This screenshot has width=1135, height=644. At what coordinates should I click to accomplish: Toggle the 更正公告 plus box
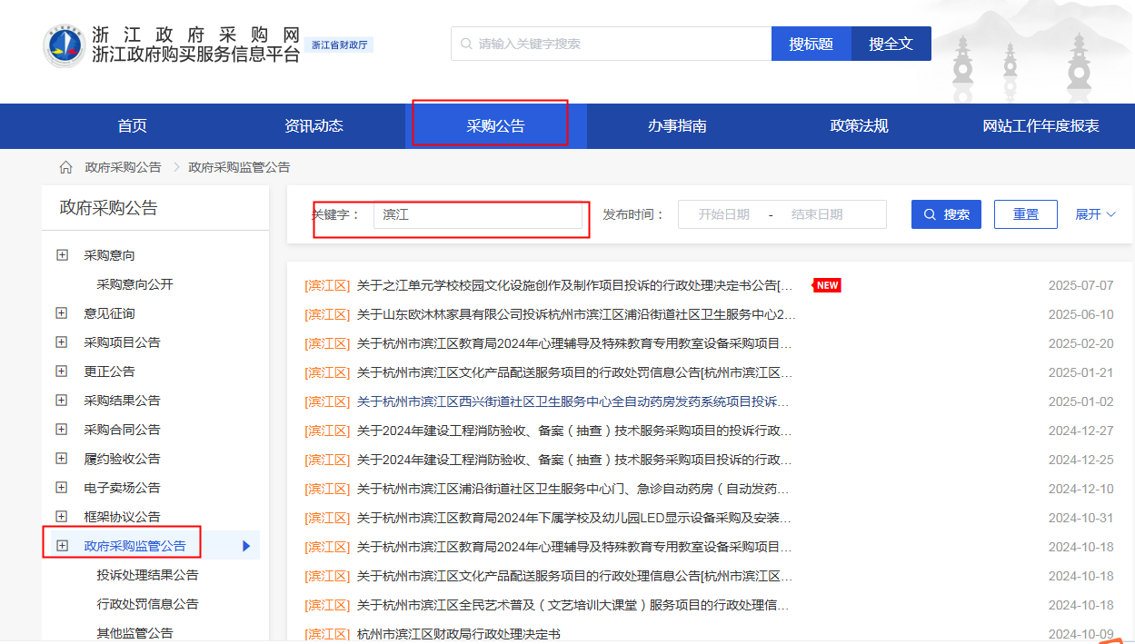(x=62, y=372)
